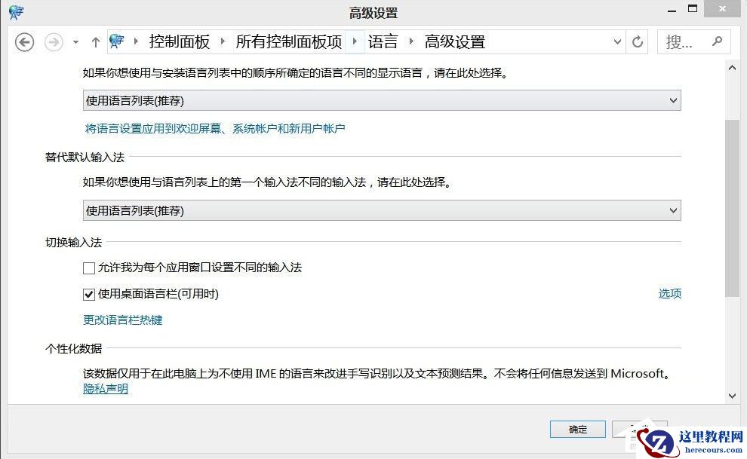Click inside the search input field
Viewport: 747px width, 459px height.
pyautogui.click(x=683, y=42)
